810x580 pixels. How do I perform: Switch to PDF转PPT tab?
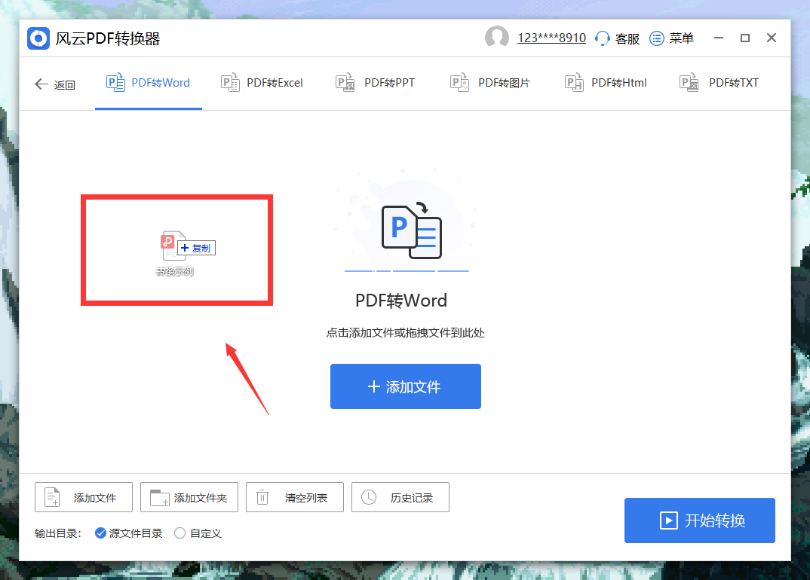click(x=375, y=83)
